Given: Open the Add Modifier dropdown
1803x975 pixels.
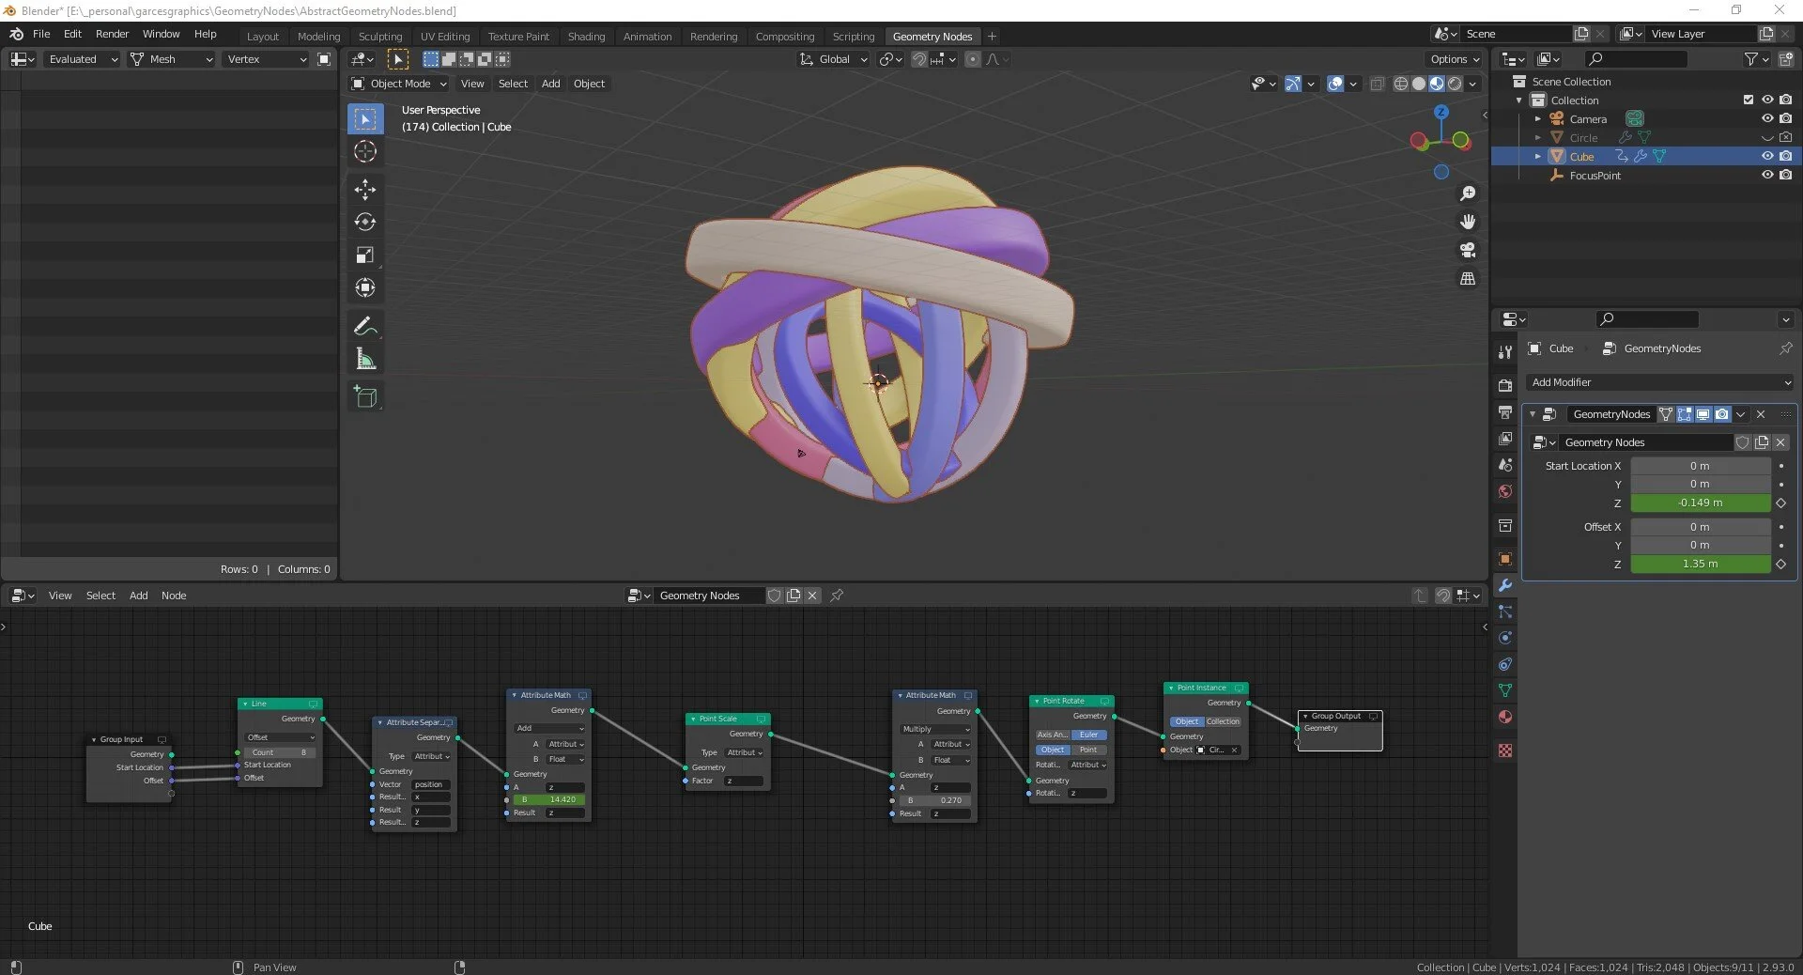Looking at the screenshot, I should pos(1659,382).
